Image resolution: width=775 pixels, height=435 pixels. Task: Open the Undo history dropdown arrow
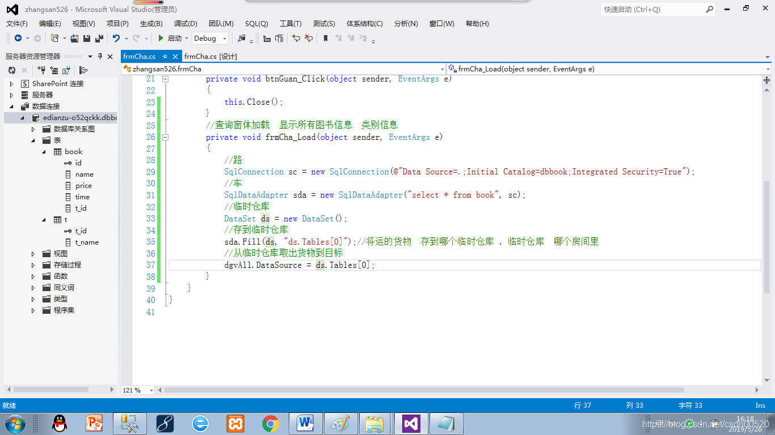(x=126, y=39)
